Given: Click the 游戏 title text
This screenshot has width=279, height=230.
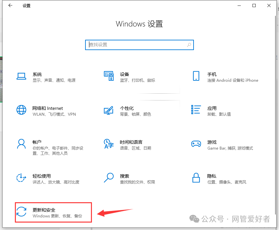Looking at the screenshot, I should 212,142.
